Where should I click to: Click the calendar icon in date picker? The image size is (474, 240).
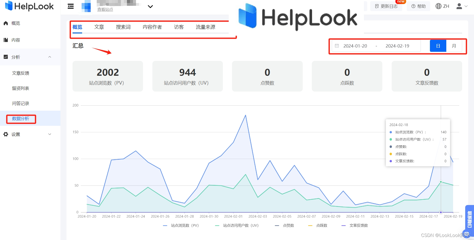click(x=337, y=46)
